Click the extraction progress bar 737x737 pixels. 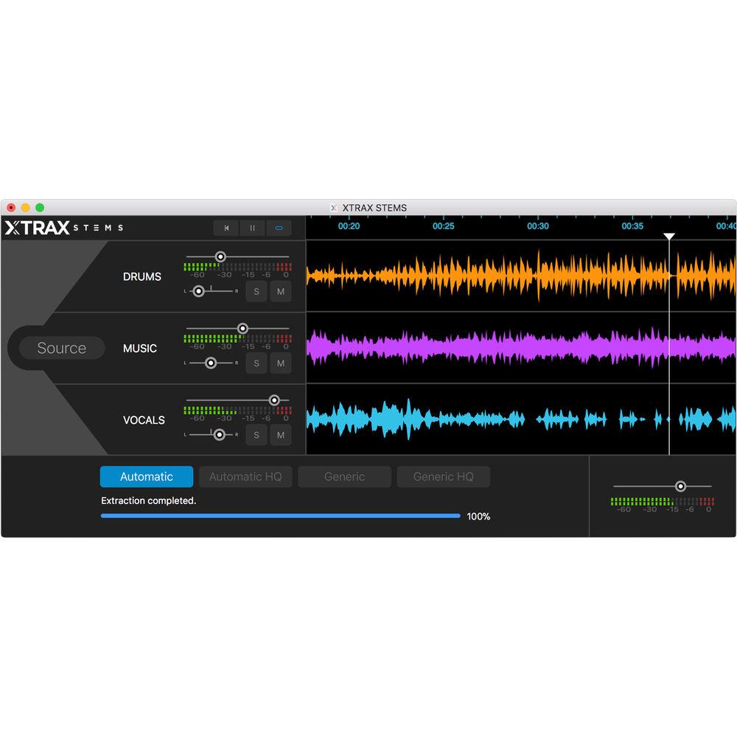[280, 516]
